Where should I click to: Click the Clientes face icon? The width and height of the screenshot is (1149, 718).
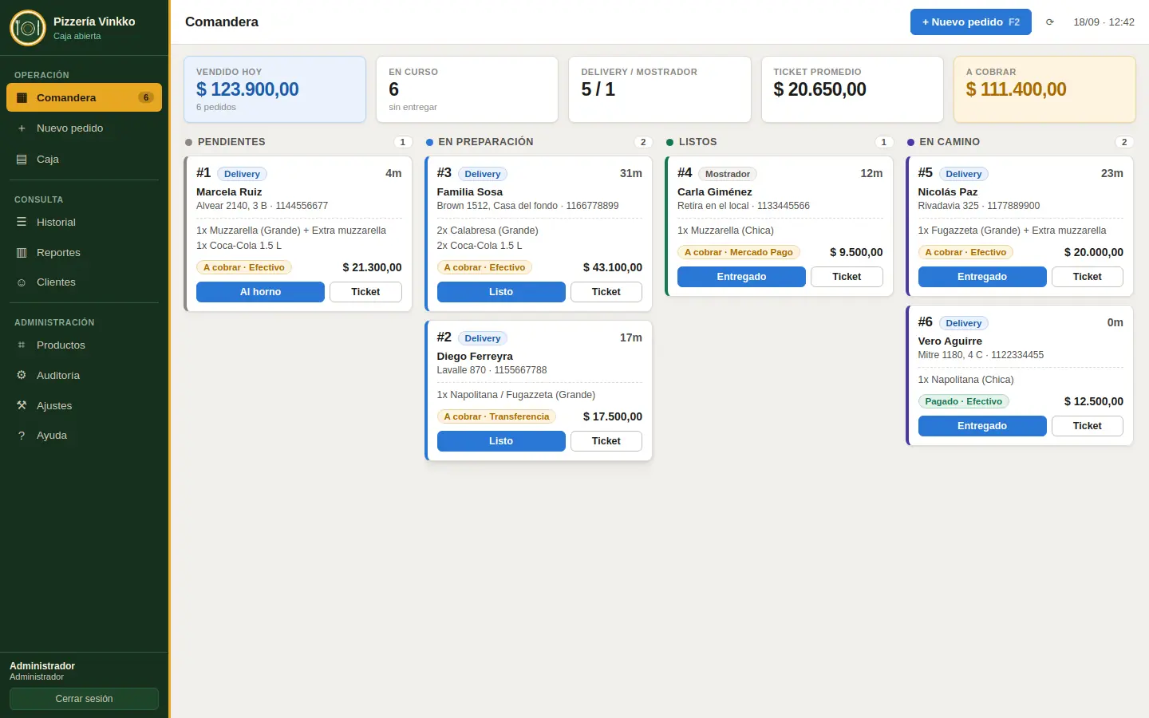[x=22, y=282]
